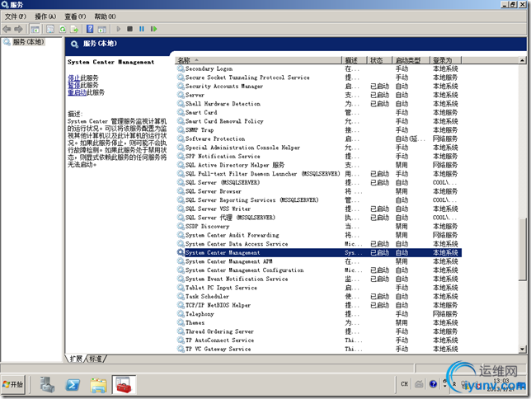Viewport: 531px width, 399px height.
Task: Click the SNMP Trap service icon
Action: point(181,130)
